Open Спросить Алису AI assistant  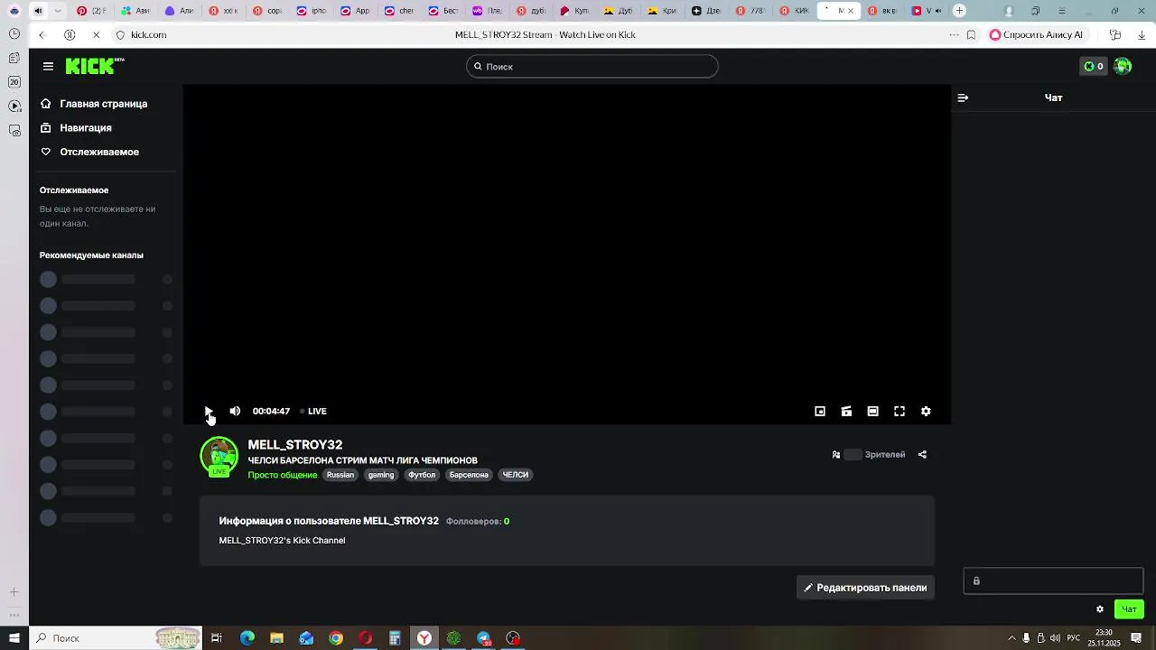click(x=1036, y=34)
